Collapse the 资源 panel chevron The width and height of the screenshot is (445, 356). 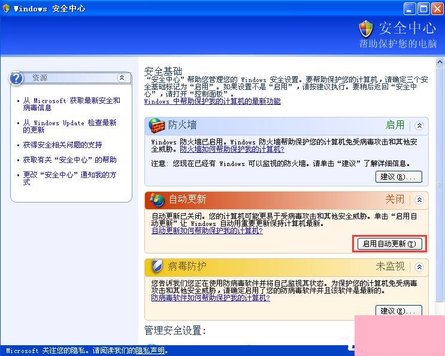122,77
